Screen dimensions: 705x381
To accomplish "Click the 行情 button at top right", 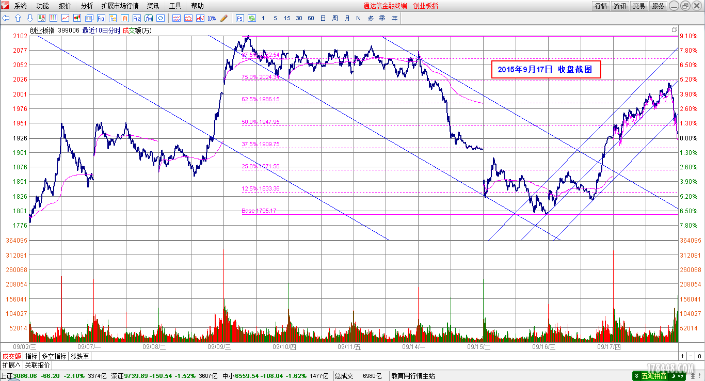I will click(x=601, y=6).
